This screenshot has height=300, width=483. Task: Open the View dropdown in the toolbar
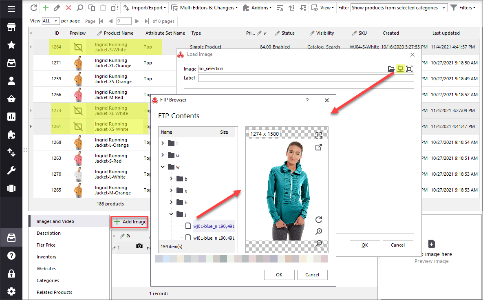coord(323,8)
